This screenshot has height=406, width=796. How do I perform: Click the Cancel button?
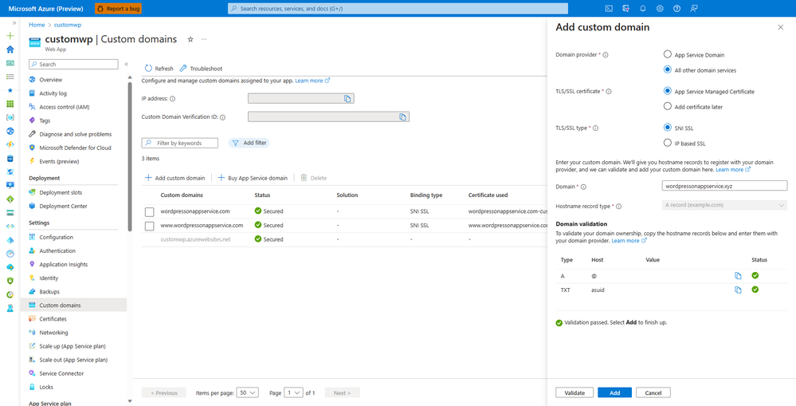(x=653, y=392)
